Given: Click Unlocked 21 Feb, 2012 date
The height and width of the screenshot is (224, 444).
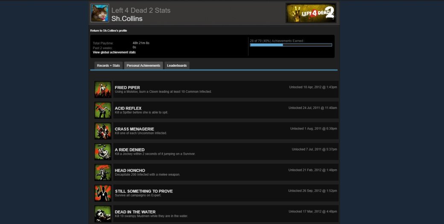Looking at the screenshot, I should tap(313, 170).
